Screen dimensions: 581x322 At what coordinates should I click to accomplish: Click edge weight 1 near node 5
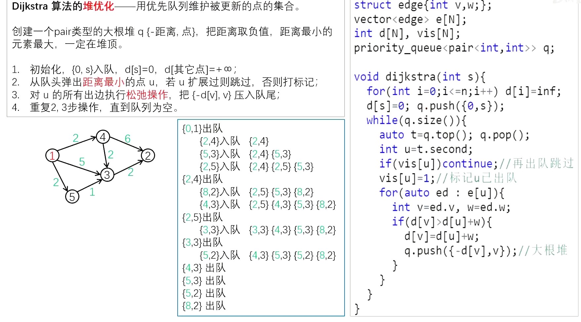click(92, 192)
